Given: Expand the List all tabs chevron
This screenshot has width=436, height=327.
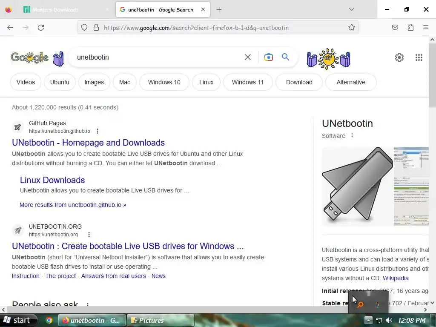Looking at the screenshot, I should (351, 9).
